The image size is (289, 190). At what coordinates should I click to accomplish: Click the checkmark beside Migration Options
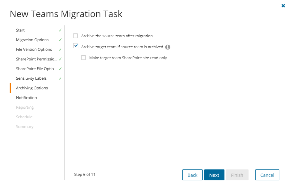60,40
